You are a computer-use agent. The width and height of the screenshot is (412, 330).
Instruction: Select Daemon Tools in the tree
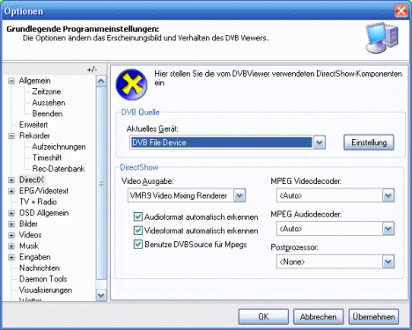tap(43, 279)
